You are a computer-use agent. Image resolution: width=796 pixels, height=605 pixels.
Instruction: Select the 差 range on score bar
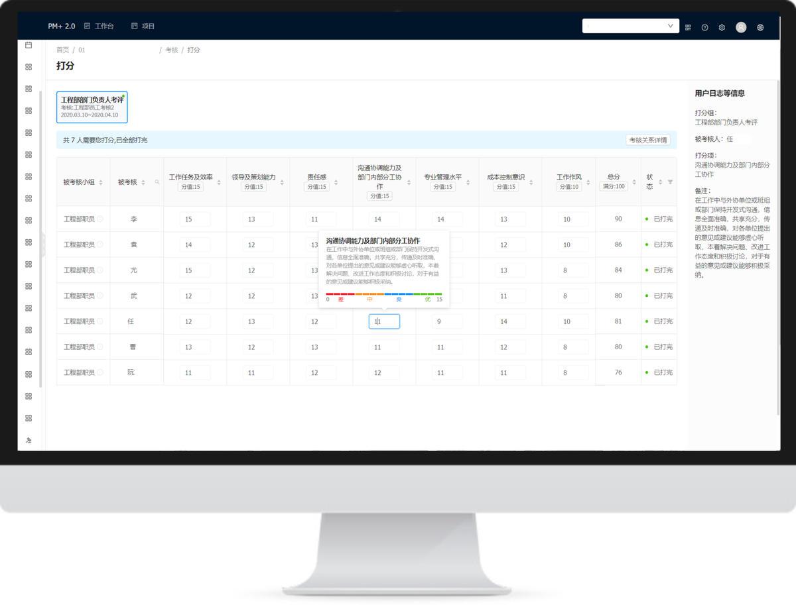[340, 299]
